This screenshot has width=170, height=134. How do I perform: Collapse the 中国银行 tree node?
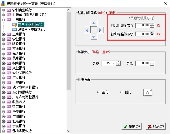click(x=3, y=20)
